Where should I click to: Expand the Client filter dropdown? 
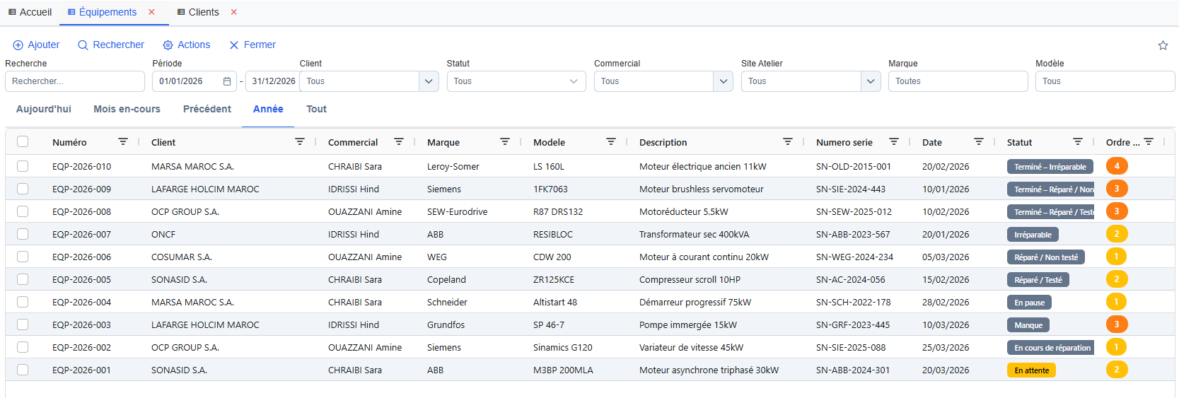pyautogui.click(x=429, y=81)
